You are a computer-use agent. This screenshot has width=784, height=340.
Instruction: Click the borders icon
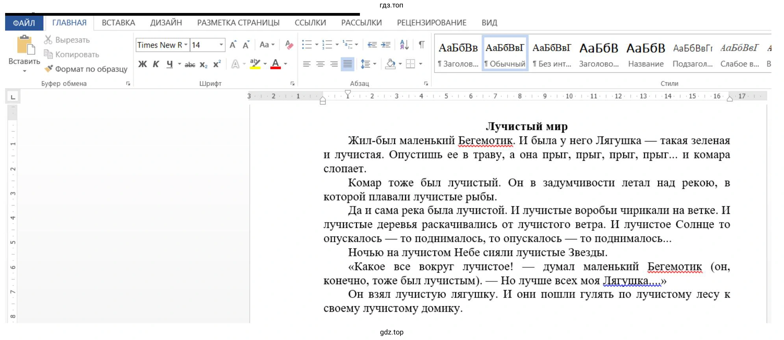(x=410, y=64)
